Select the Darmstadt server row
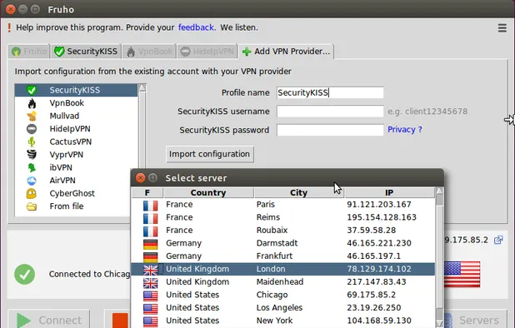This screenshot has height=328, width=515. pyautogui.click(x=282, y=243)
